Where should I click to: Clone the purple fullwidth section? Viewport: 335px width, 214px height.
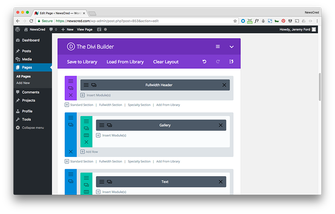click(x=71, y=88)
